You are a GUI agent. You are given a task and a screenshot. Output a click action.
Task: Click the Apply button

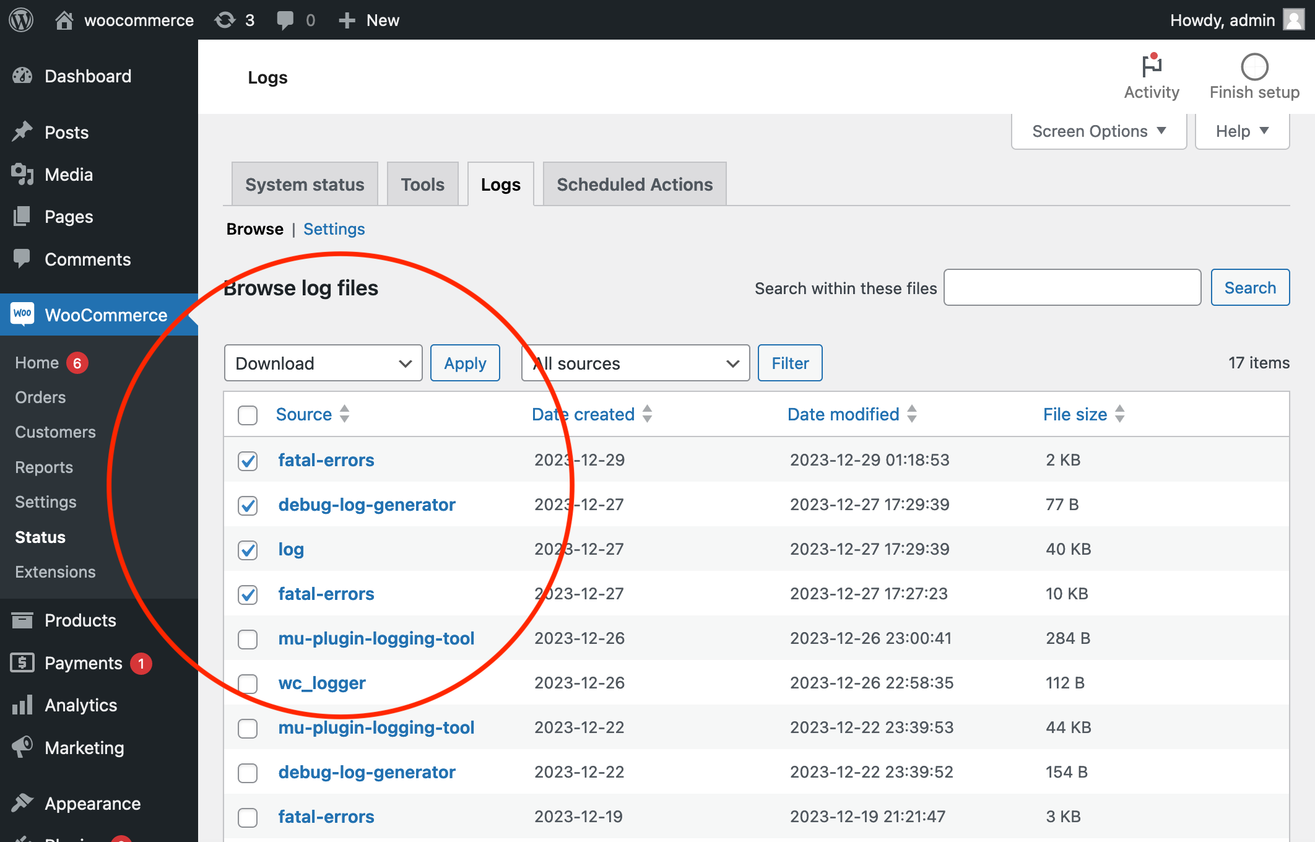[x=465, y=363]
